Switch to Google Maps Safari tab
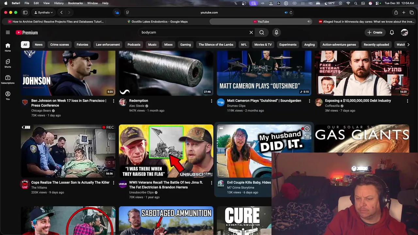Screen dimensions: 418x235 pos(157,22)
